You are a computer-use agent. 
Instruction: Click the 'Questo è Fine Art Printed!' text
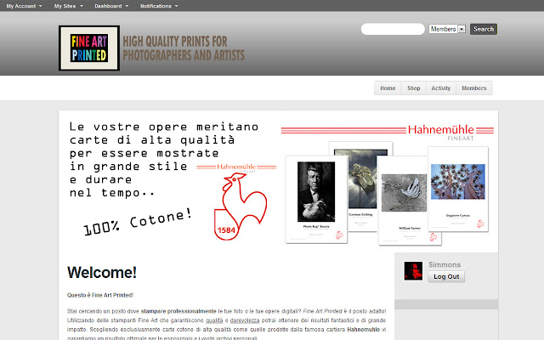point(100,295)
